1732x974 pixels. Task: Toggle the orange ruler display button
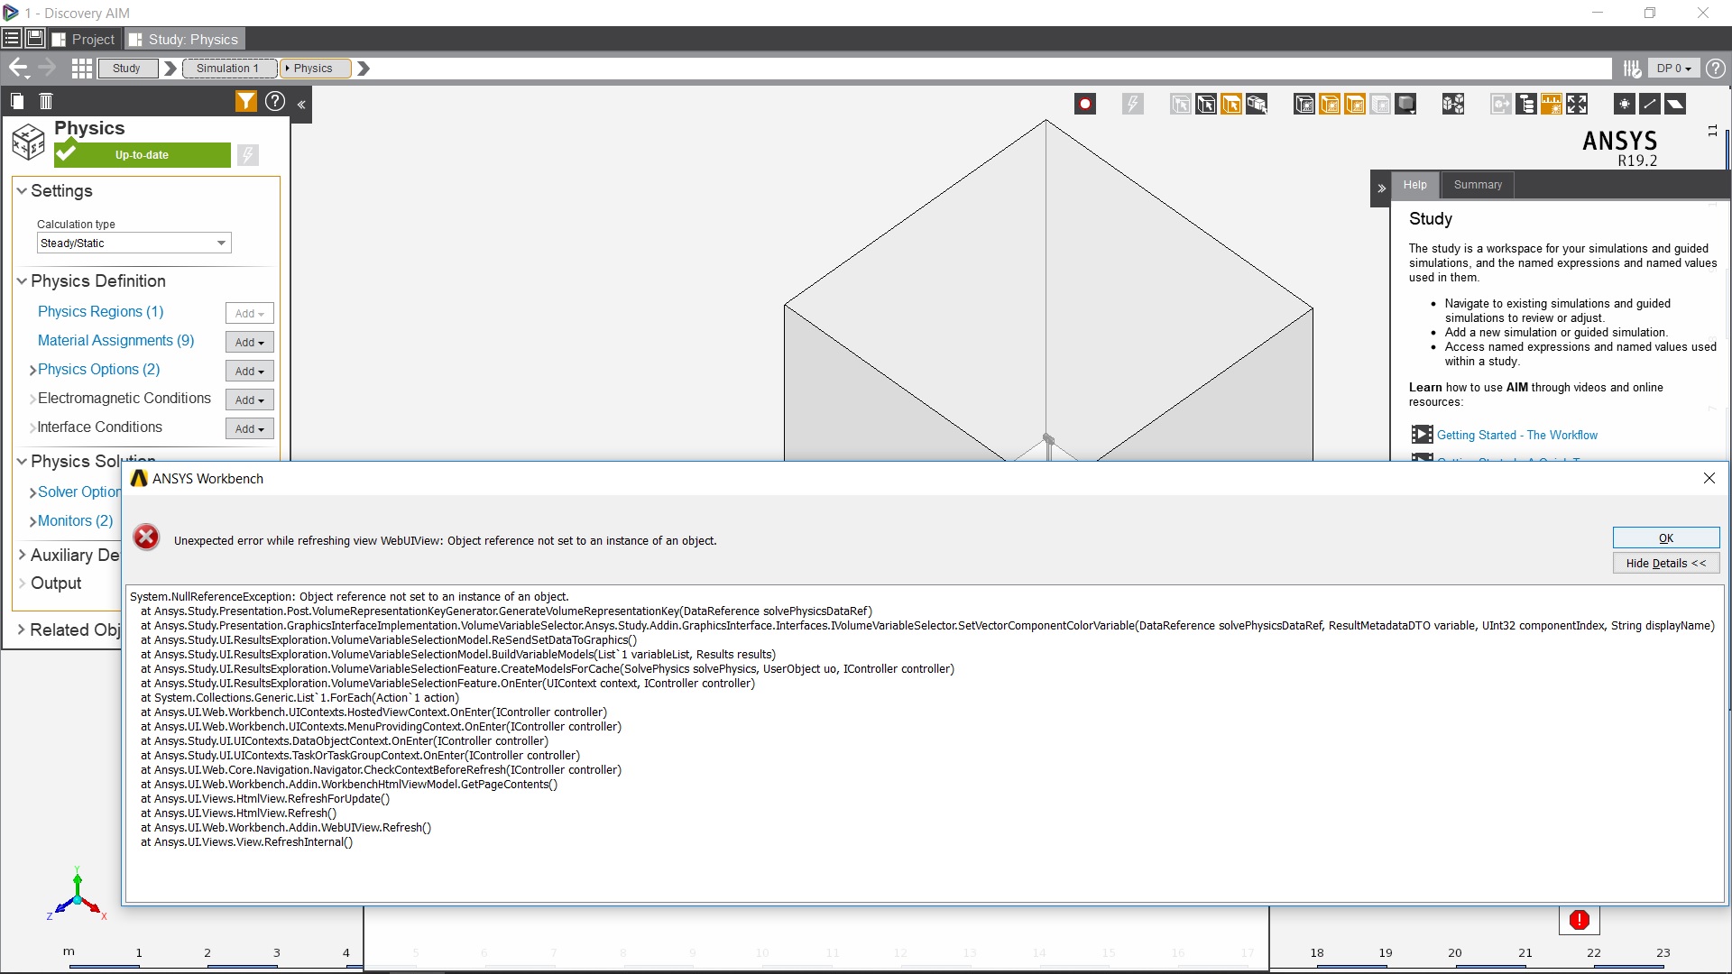coord(1551,104)
